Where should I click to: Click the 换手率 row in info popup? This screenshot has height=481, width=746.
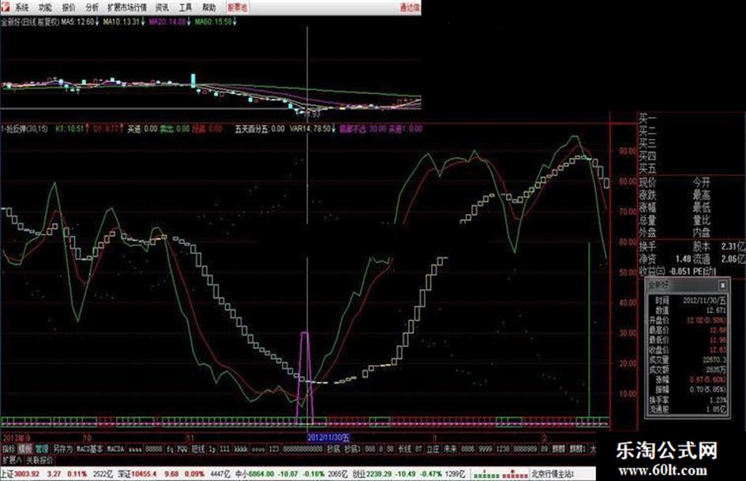(x=688, y=400)
